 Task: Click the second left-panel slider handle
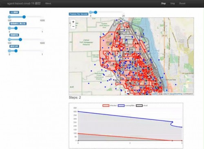pyautogui.click(x=16, y=28)
